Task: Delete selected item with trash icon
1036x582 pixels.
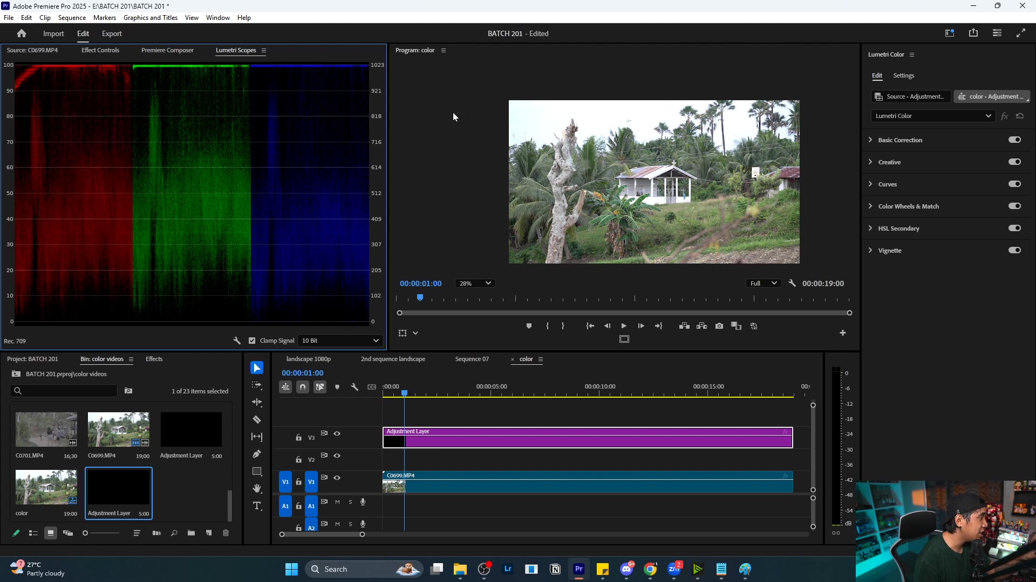Action: (226, 533)
